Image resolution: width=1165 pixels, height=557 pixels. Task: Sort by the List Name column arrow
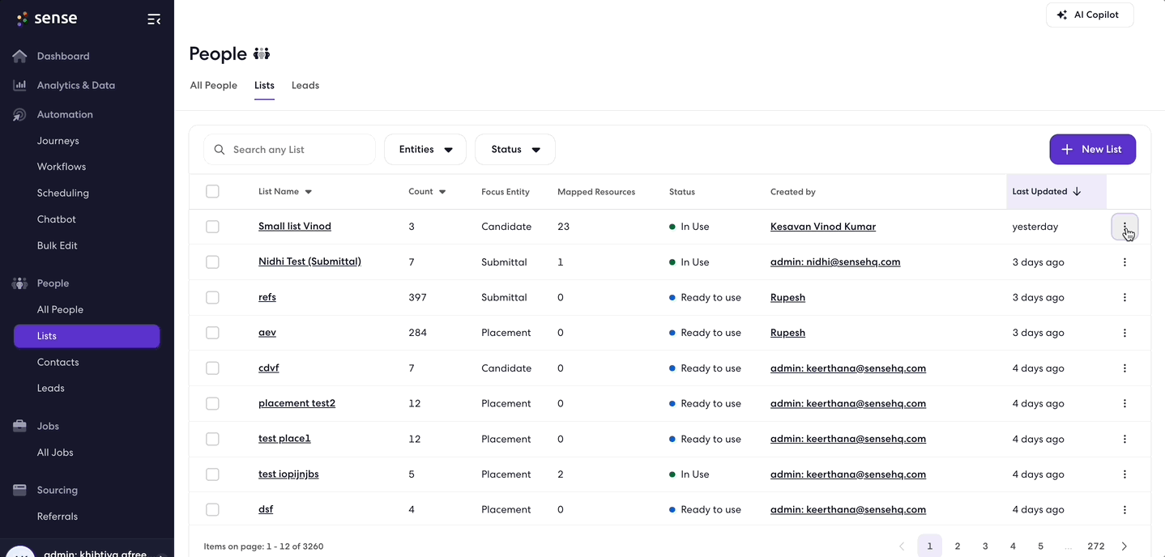pyautogui.click(x=309, y=193)
